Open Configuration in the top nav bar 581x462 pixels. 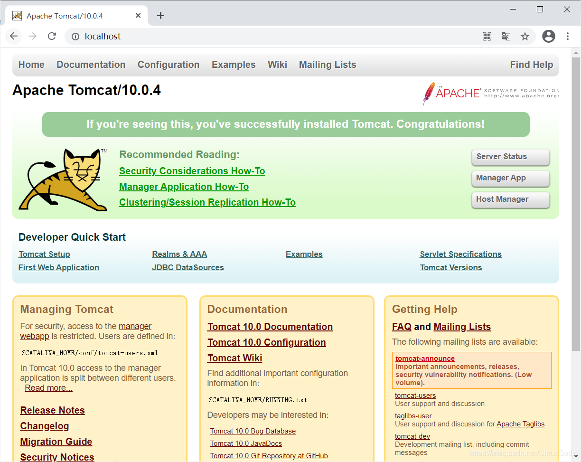(169, 65)
